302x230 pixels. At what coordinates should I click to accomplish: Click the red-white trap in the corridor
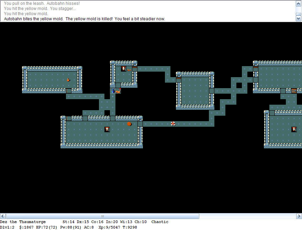pyautogui.click(x=173, y=124)
